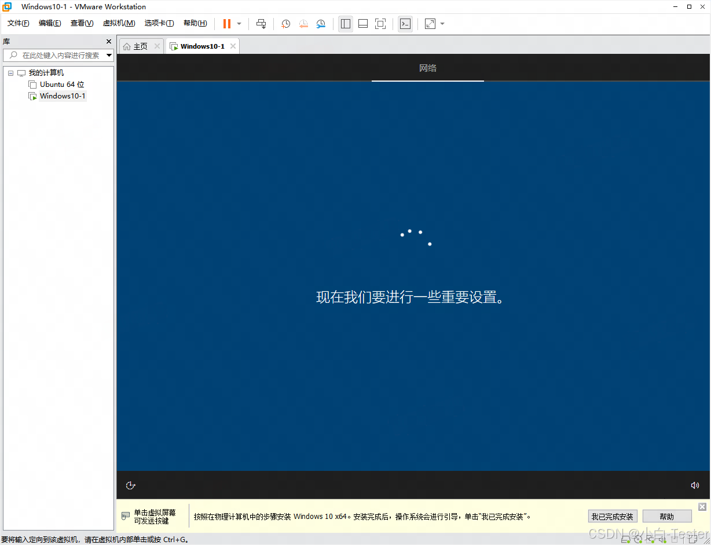
Task: Open the 选项卡(T) menu
Action: click(159, 23)
